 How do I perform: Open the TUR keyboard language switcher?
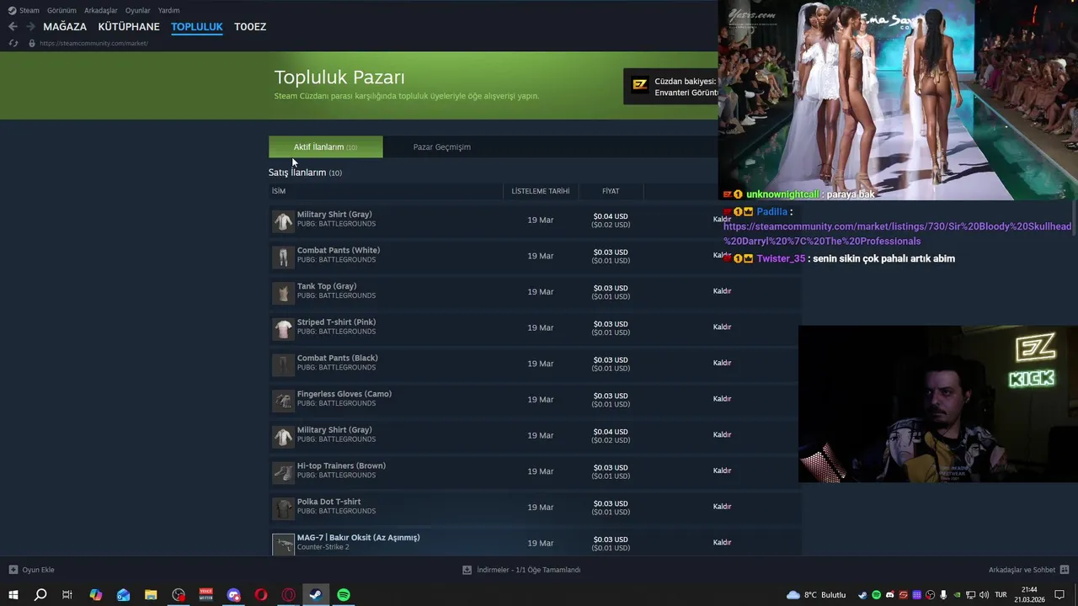pyautogui.click(x=1001, y=595)
